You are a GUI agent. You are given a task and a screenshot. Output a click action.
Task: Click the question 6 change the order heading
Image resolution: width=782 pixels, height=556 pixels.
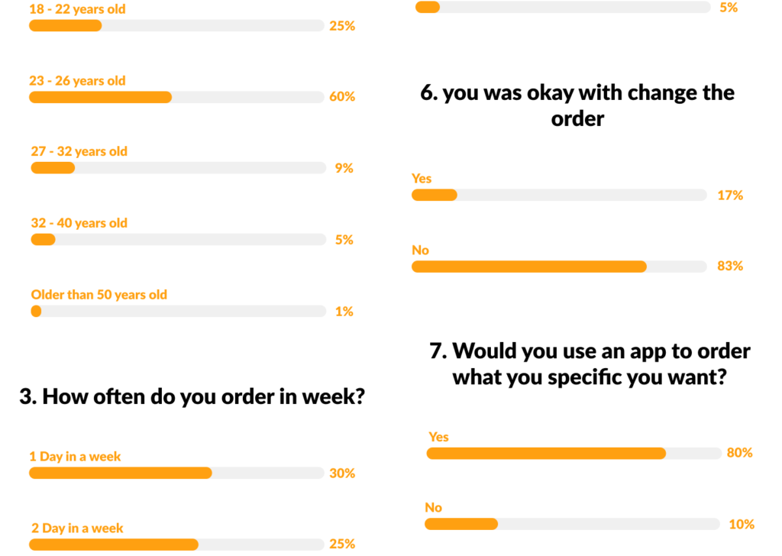coord(577,105)
